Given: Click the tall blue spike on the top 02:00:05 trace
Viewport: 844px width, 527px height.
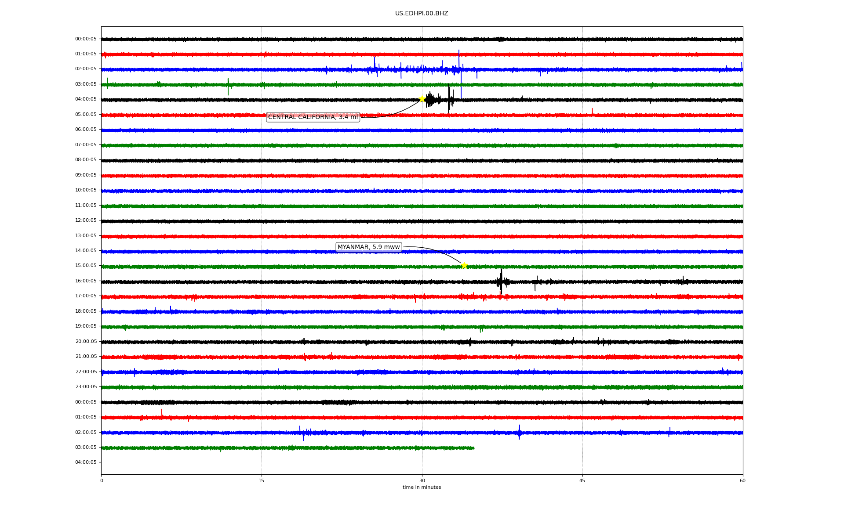Looking at the screenshot, I should pos(459,59).
